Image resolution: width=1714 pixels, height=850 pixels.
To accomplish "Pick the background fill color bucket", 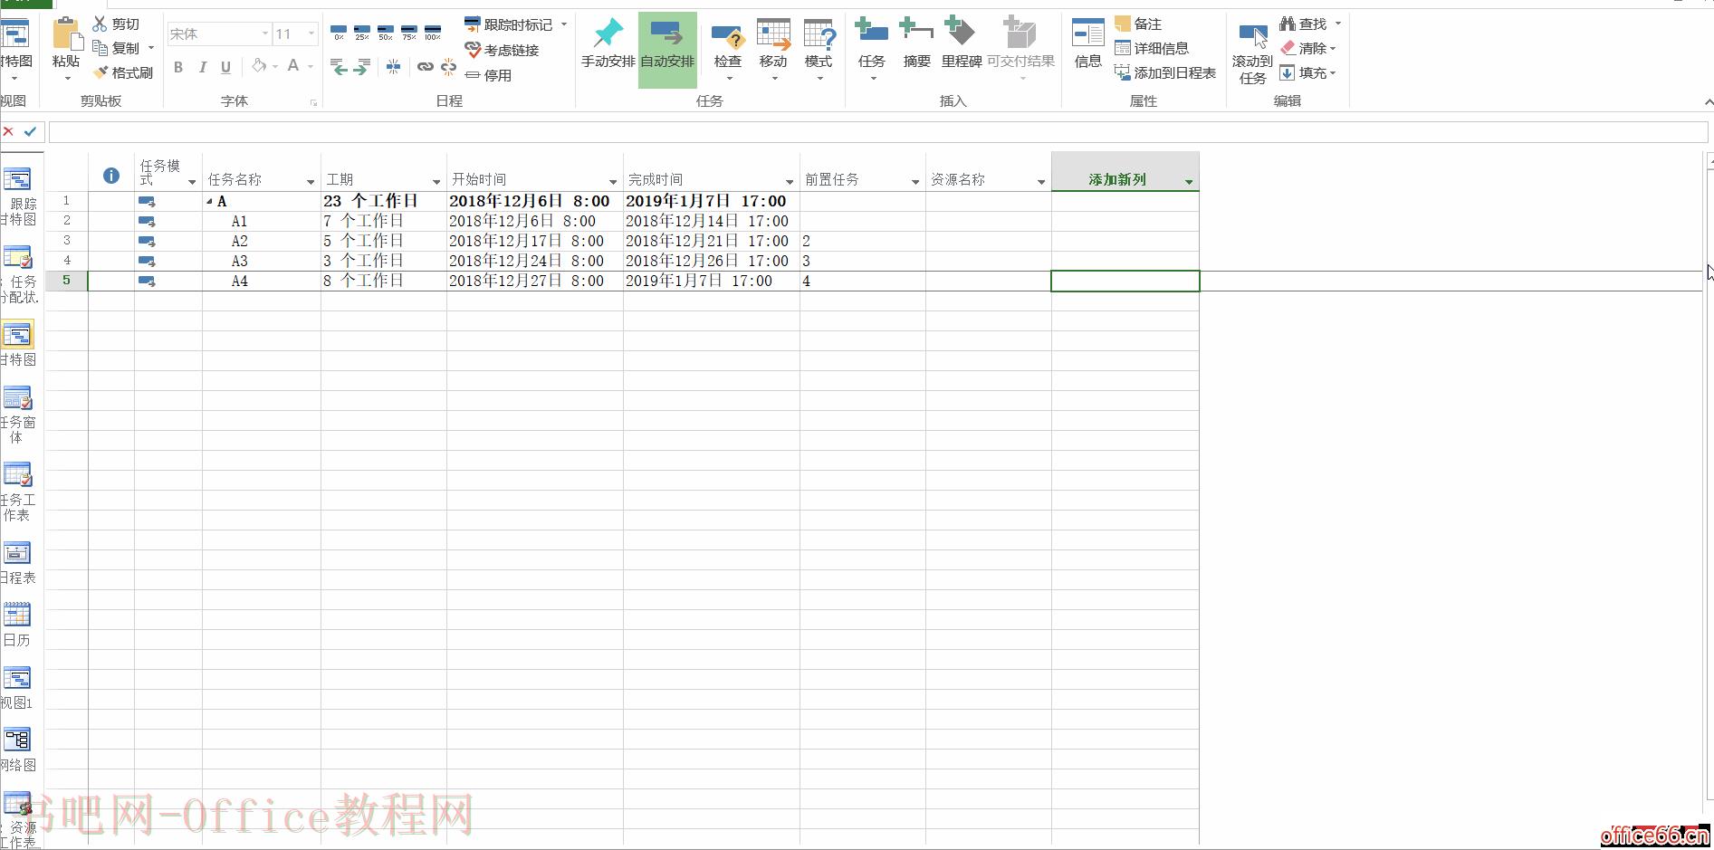I will (259, 65).
